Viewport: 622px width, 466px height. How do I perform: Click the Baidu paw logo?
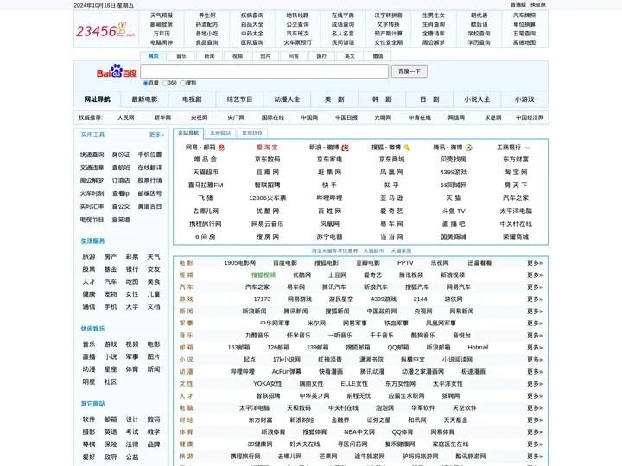coord(117,72)
